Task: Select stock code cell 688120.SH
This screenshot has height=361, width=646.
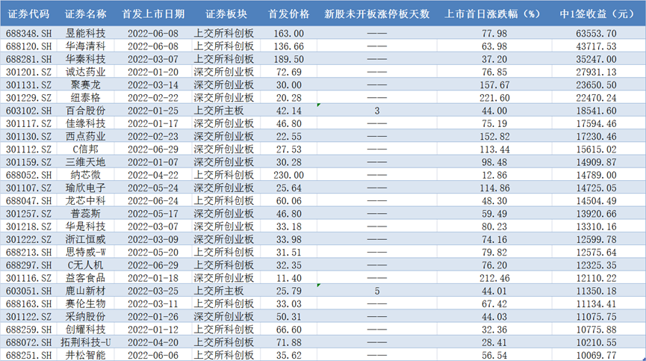Action: click(x=27, y=46)
